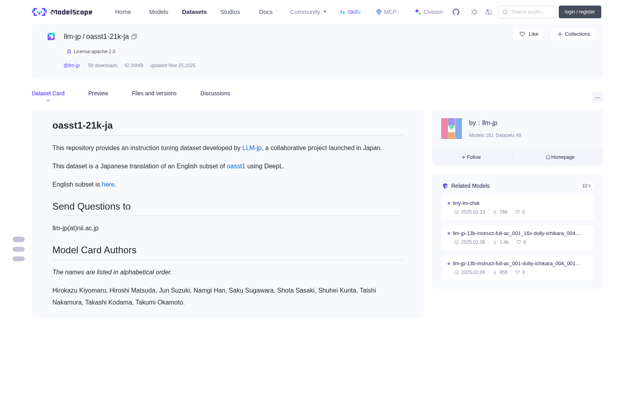Screen dimensions: 635x397
Task: Expand Related Models list via 10 chevron
Action: coord(586,186)
